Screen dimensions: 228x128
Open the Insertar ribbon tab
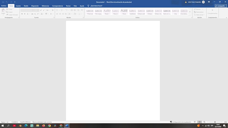click(18, 6)
